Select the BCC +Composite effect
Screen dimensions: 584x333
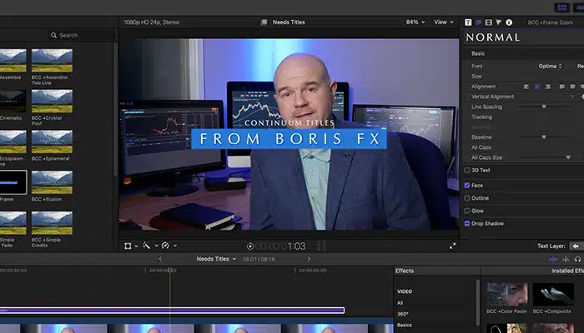553,298
